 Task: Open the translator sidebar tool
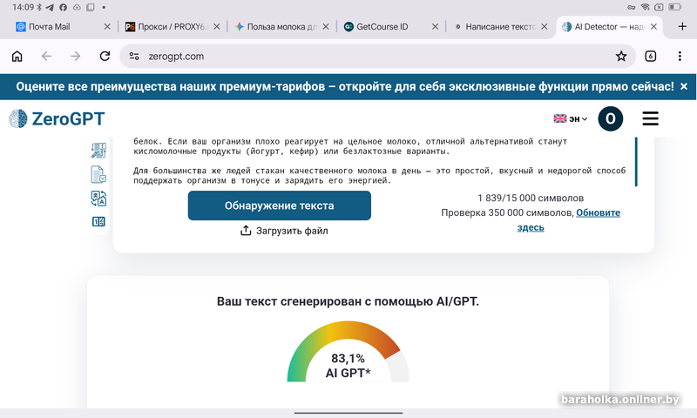pyautogui.click(x=98, y=199)
